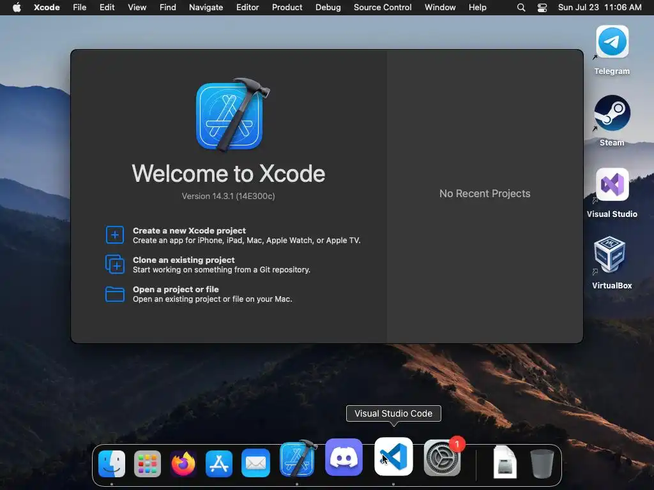Click the clone project stacked-squares icon
654x490 pixels.
click(x=115, y=264)
